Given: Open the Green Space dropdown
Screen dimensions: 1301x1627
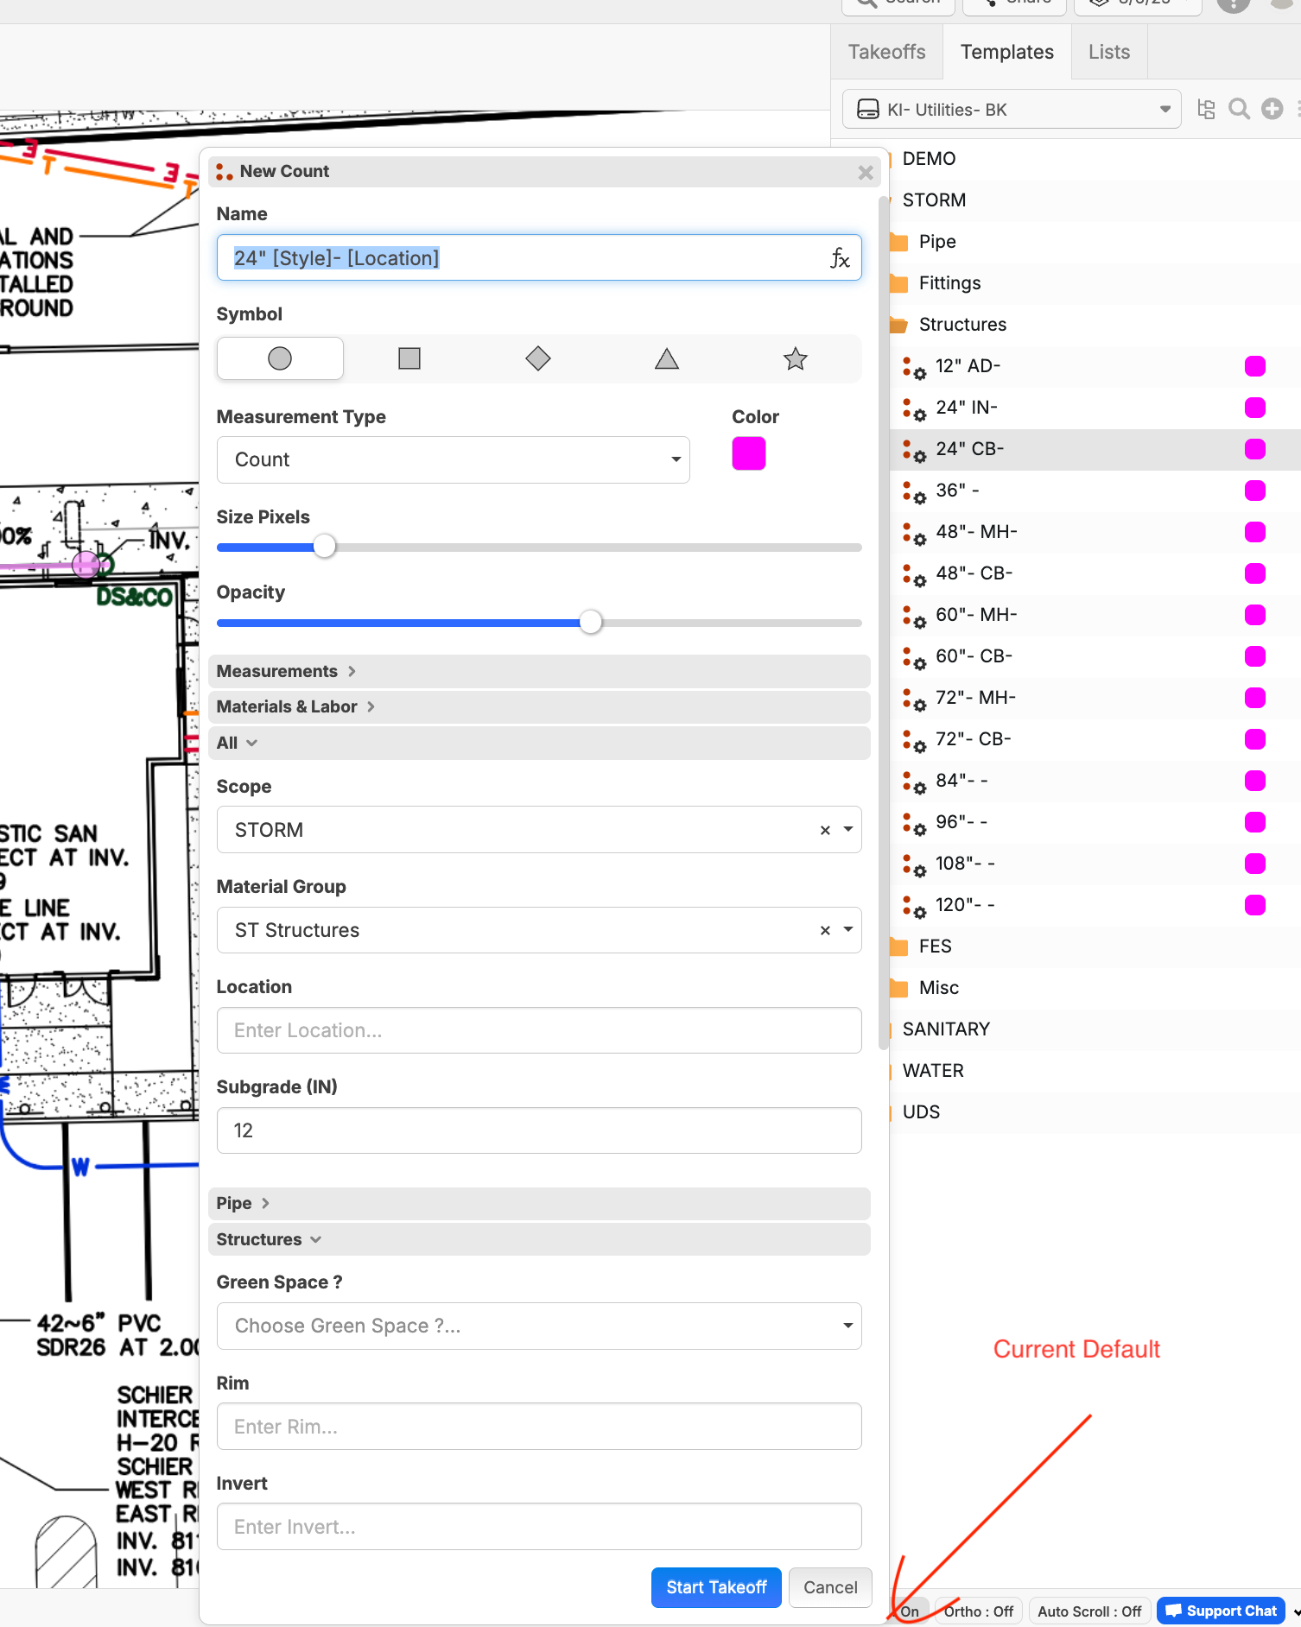Looking at the screenshot, I should point(538,1326).
